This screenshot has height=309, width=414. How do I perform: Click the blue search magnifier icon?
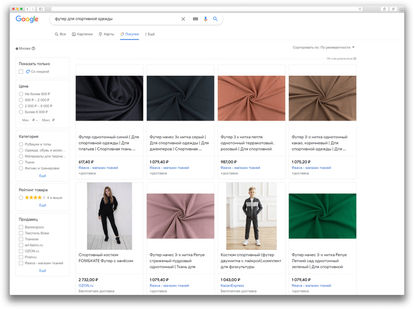215,19
